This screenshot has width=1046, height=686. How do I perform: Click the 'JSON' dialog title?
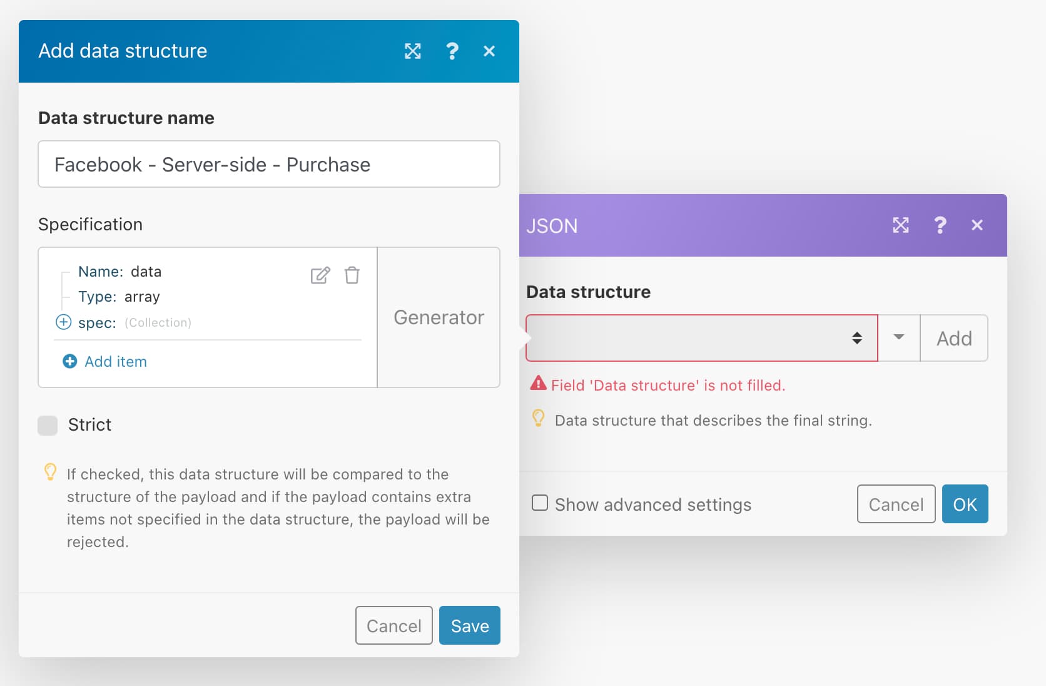pos(552,226)
